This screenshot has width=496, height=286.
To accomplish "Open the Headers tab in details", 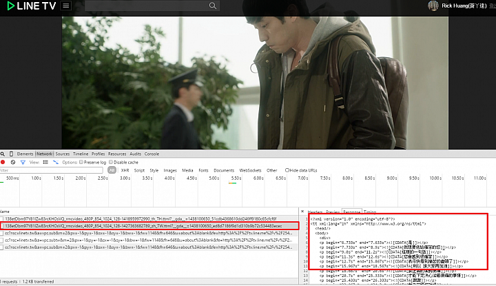I will [315, 212].
